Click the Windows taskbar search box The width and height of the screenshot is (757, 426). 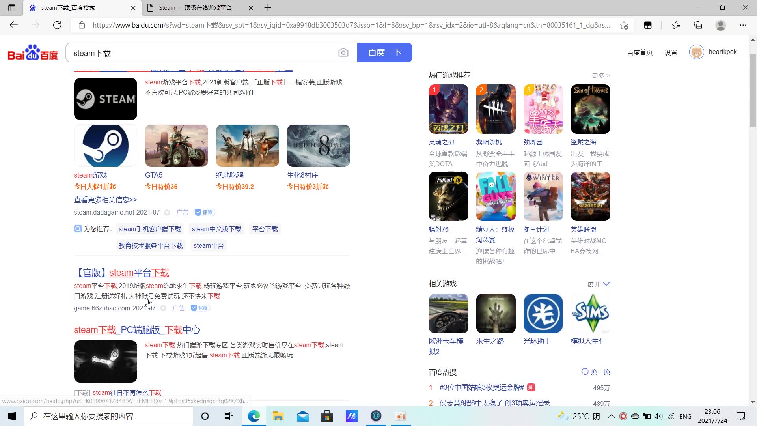(x=108, y=416)
